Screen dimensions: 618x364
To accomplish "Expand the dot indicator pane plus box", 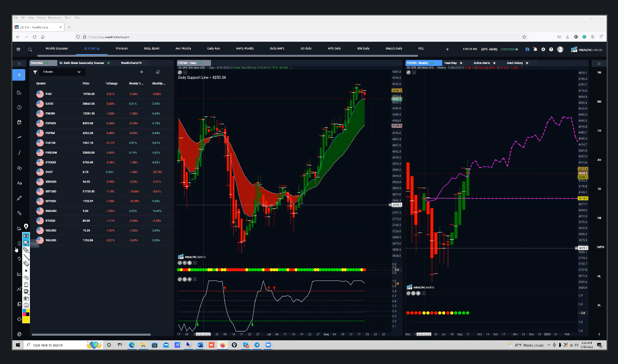I will [194, 263].
